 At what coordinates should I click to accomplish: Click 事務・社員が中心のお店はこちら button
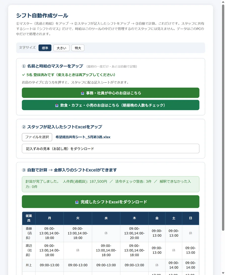[110, 93]
